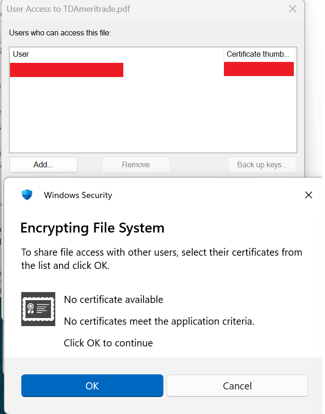
Task: Click the blue Windows Security shield icon
Action: pyautogui.click(x=27, y=195)
